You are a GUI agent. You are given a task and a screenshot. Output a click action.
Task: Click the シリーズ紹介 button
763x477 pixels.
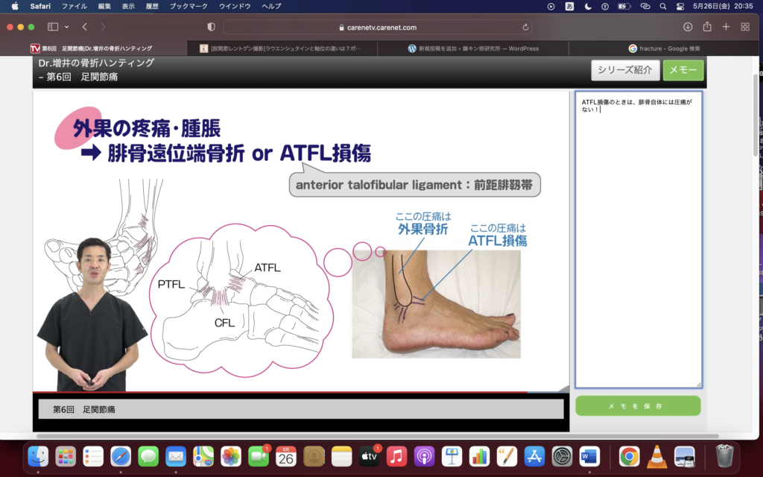coord(625,70)
